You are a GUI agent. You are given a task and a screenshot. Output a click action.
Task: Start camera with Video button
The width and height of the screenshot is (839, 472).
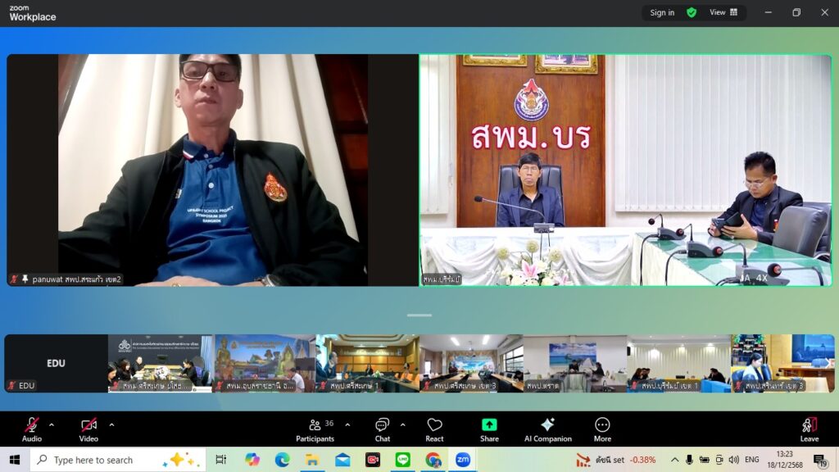[x=88, y=429]
